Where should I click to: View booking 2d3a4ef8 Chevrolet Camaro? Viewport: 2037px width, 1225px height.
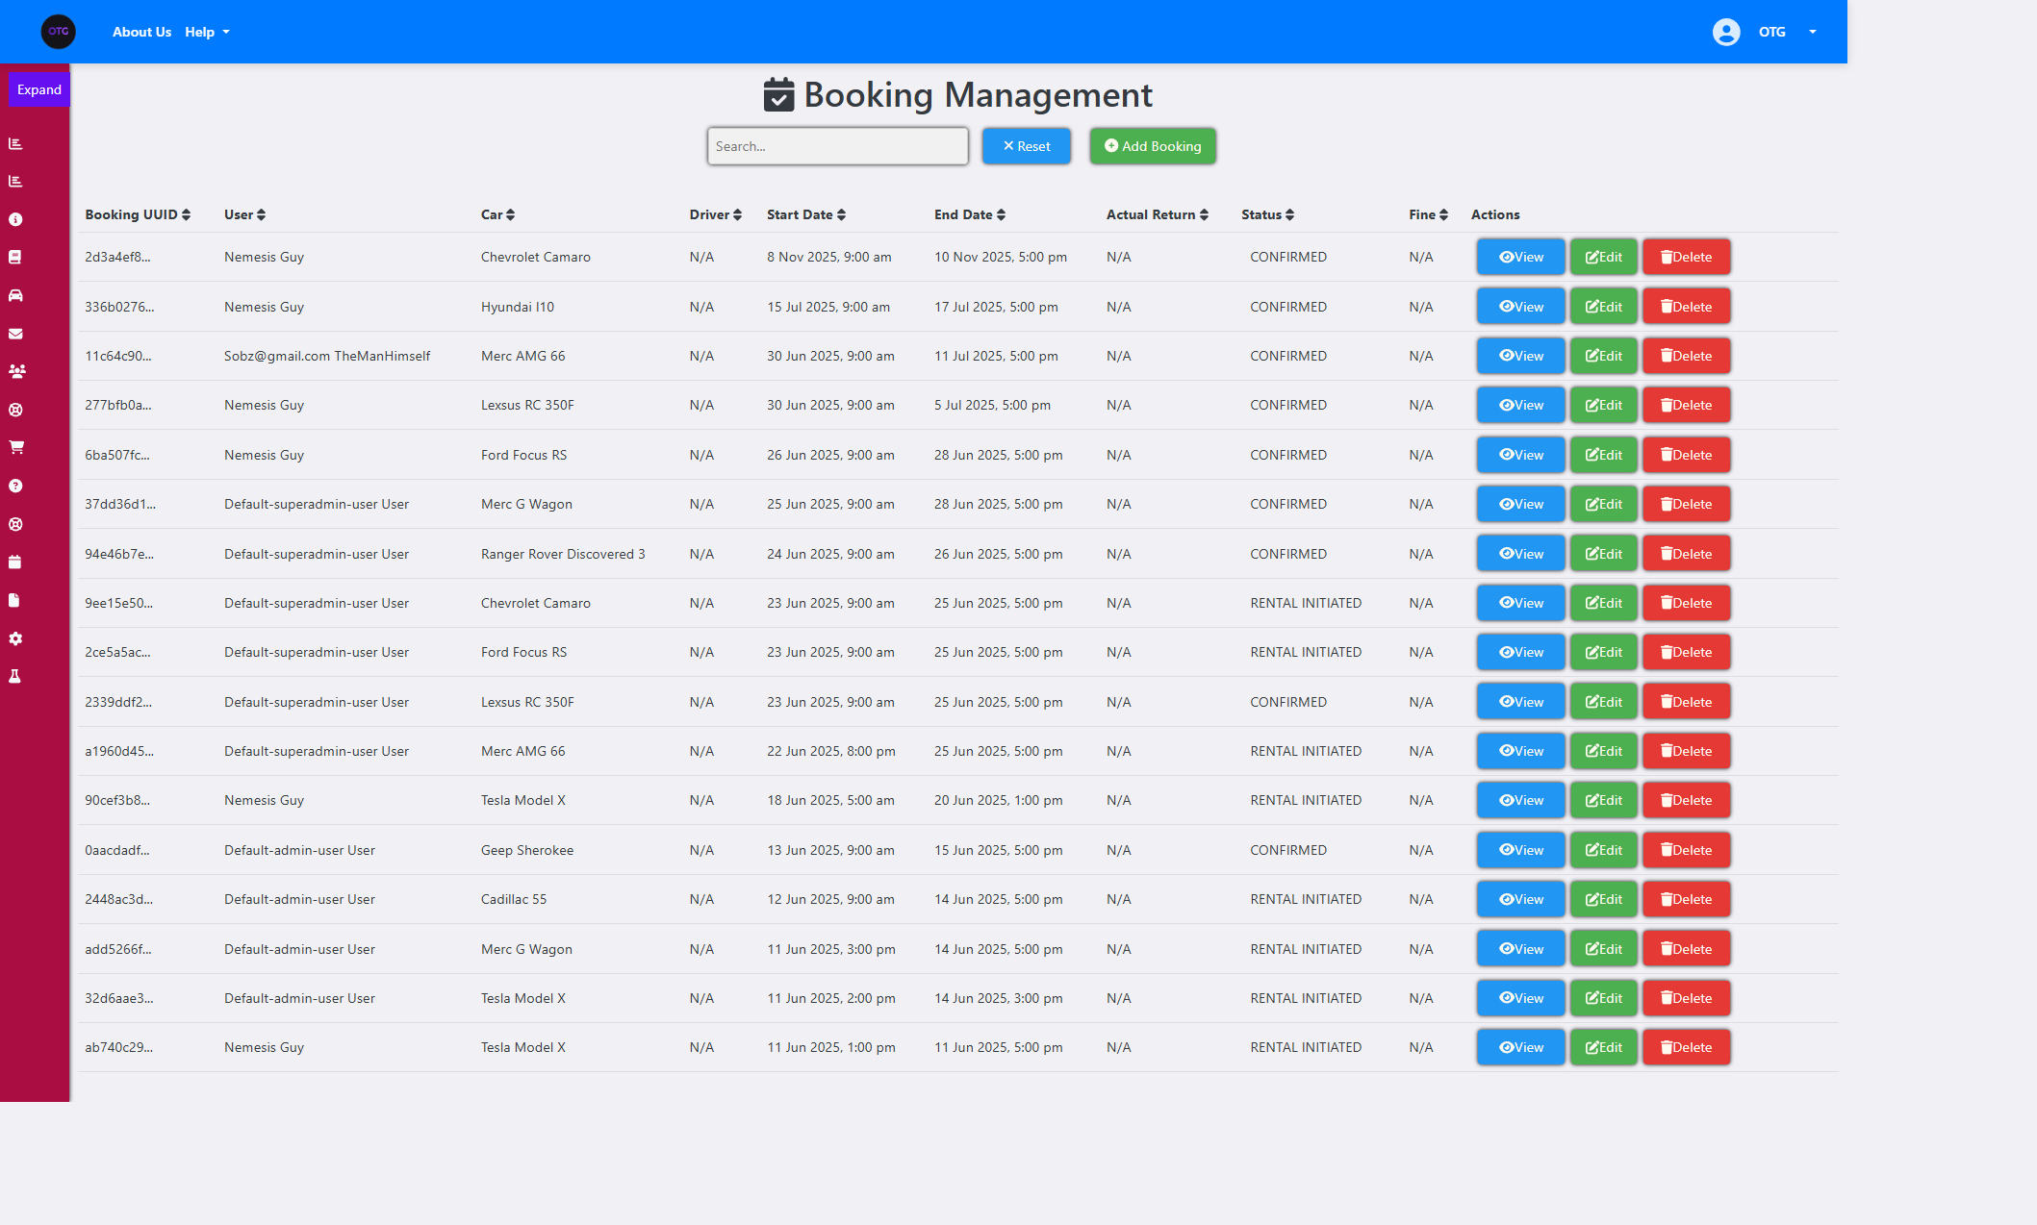pos(1521,257)
